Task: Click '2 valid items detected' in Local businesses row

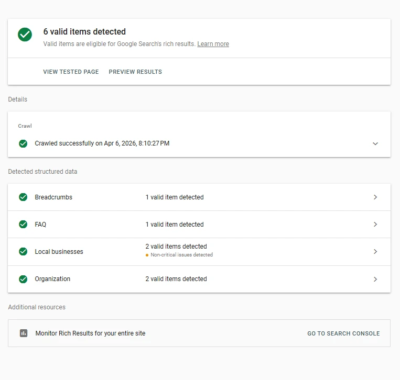Action: coord(176,247)
